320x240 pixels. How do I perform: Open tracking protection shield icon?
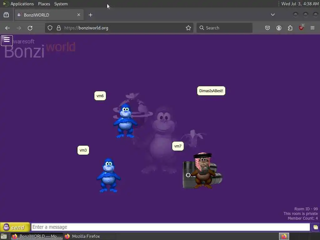(50, 28)
